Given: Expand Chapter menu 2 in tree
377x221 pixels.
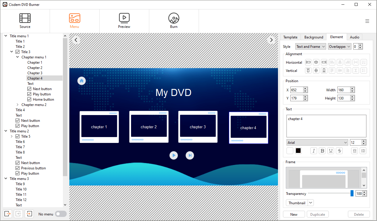Looking at the screenshot, I should 18,105.
